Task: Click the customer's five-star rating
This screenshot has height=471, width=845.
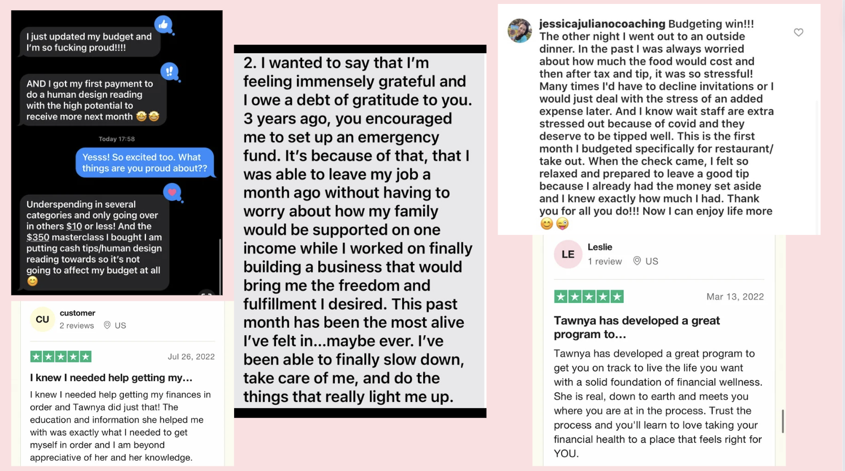Action: click(x=61, y=357)
